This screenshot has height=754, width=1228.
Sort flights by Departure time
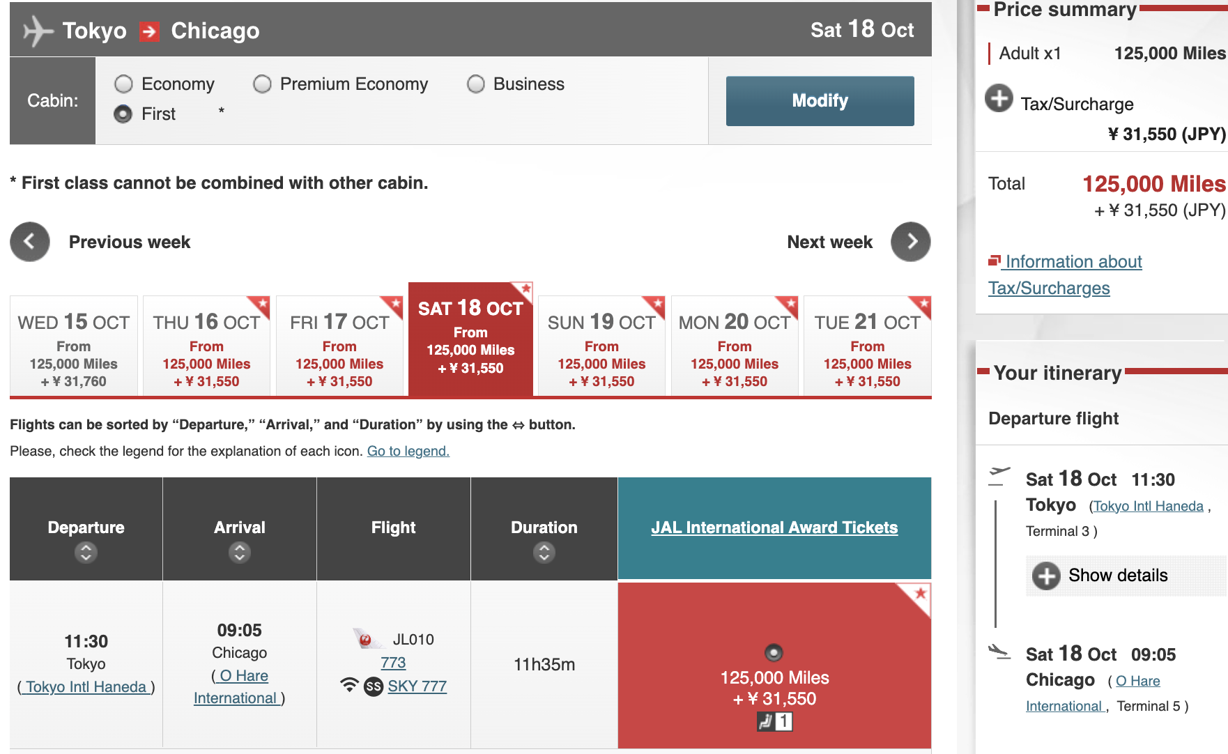tap(86, 553)
